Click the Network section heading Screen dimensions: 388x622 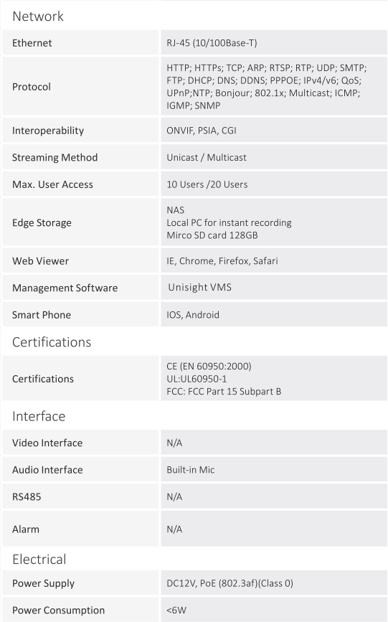[x=38, y=16]
